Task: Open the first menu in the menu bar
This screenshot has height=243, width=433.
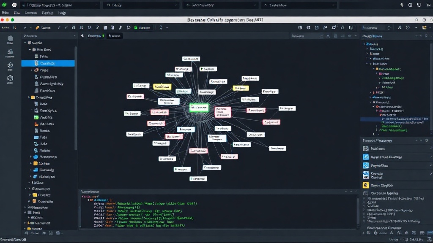Action: pos(5,13)
